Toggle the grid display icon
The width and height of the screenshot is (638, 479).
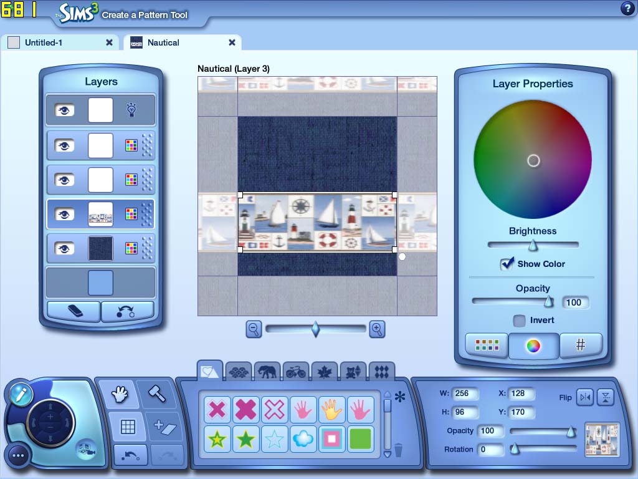click(x=128, y=427)
